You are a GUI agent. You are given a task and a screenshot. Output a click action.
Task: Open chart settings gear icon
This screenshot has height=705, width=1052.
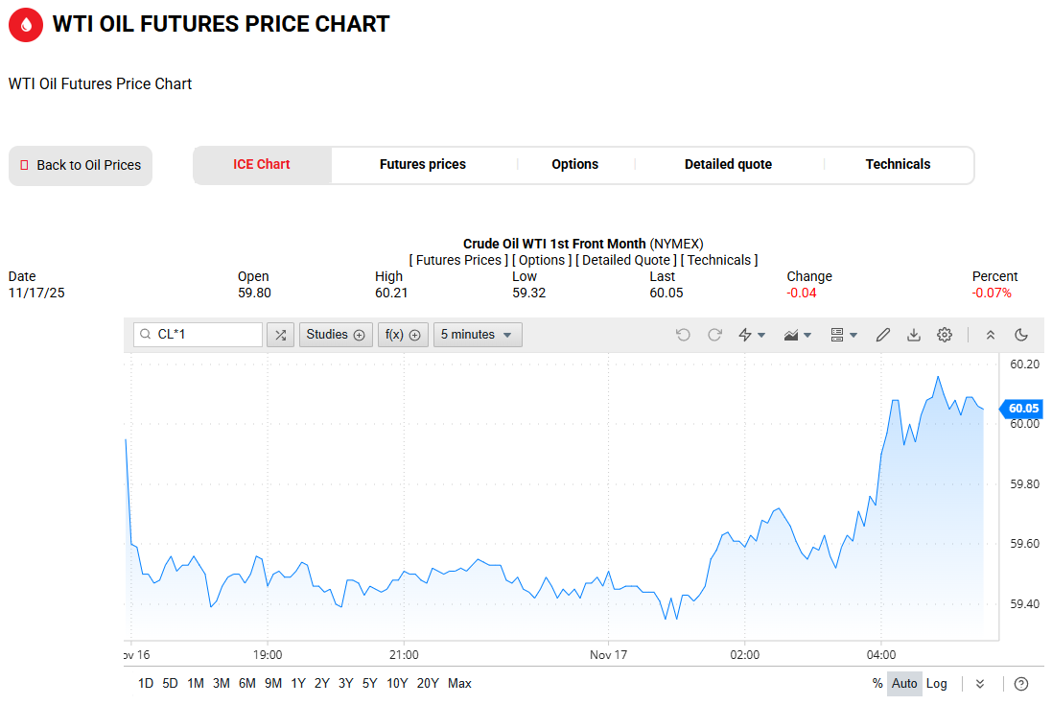(x=945, y=335)
